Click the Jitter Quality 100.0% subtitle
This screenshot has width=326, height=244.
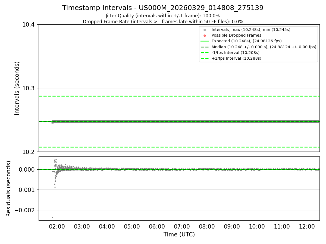163,16
